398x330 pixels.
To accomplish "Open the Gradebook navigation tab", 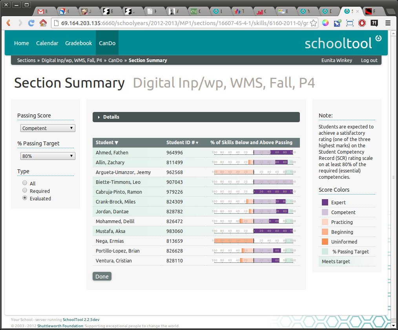I will tap(79, 43).
